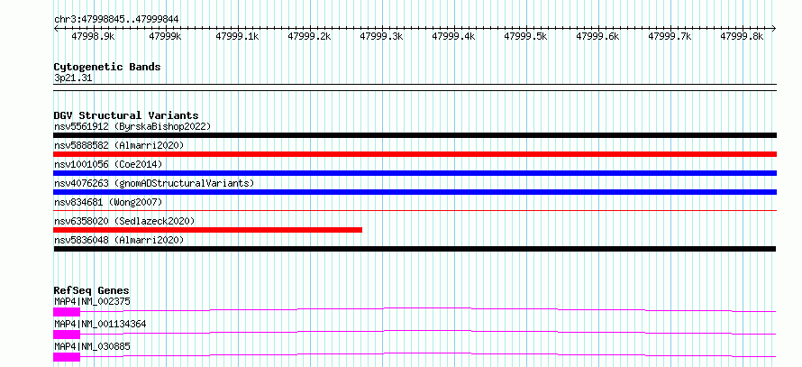This screenshot has width=802, height=367.
Task: Click the 3p21.31 band label
Action: [73, 78]
